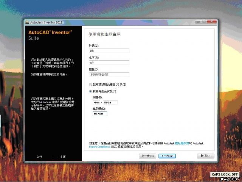Click the 使用者和產品資訊 heading
The height and width of the screenshot is (182, 242).
click(x=104, y=35)
